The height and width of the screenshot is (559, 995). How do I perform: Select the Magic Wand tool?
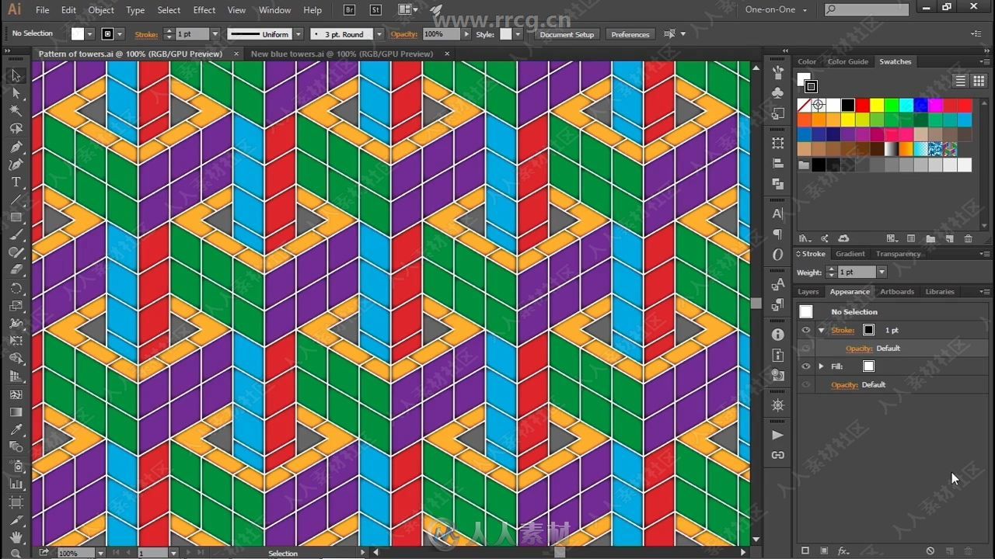(x=16, y=111)
